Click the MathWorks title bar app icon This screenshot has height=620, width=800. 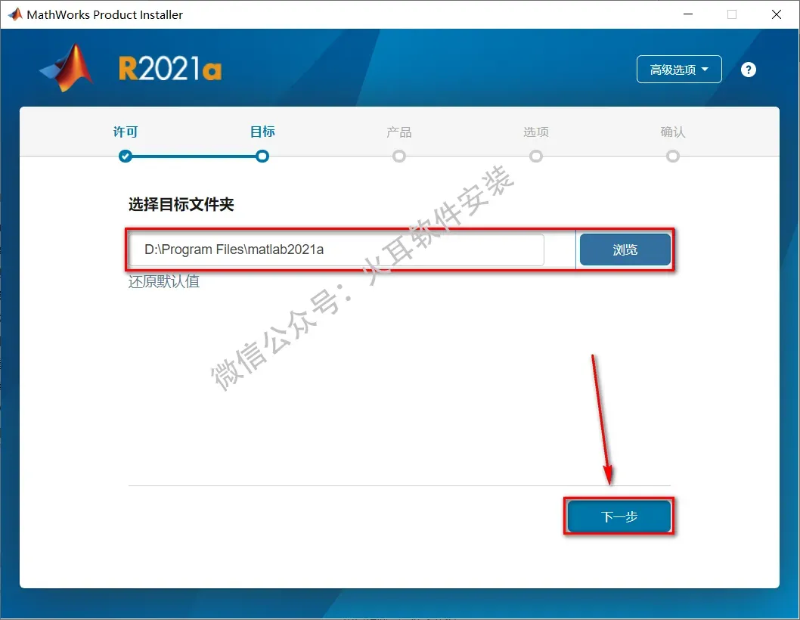pyautogui.click(x=15, y=14)
